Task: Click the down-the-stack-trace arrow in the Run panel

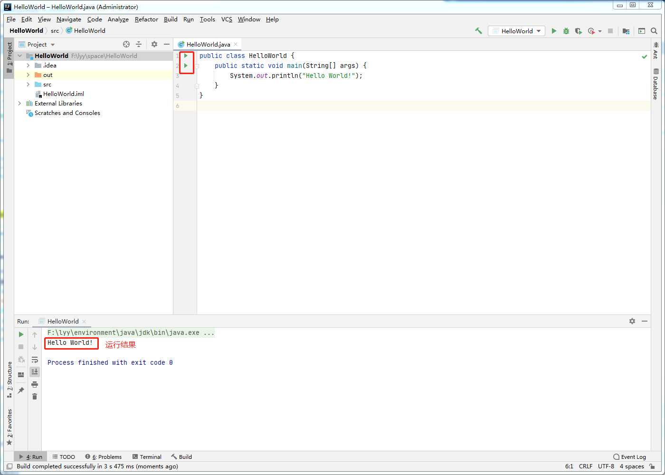Action: coord(35,347)
